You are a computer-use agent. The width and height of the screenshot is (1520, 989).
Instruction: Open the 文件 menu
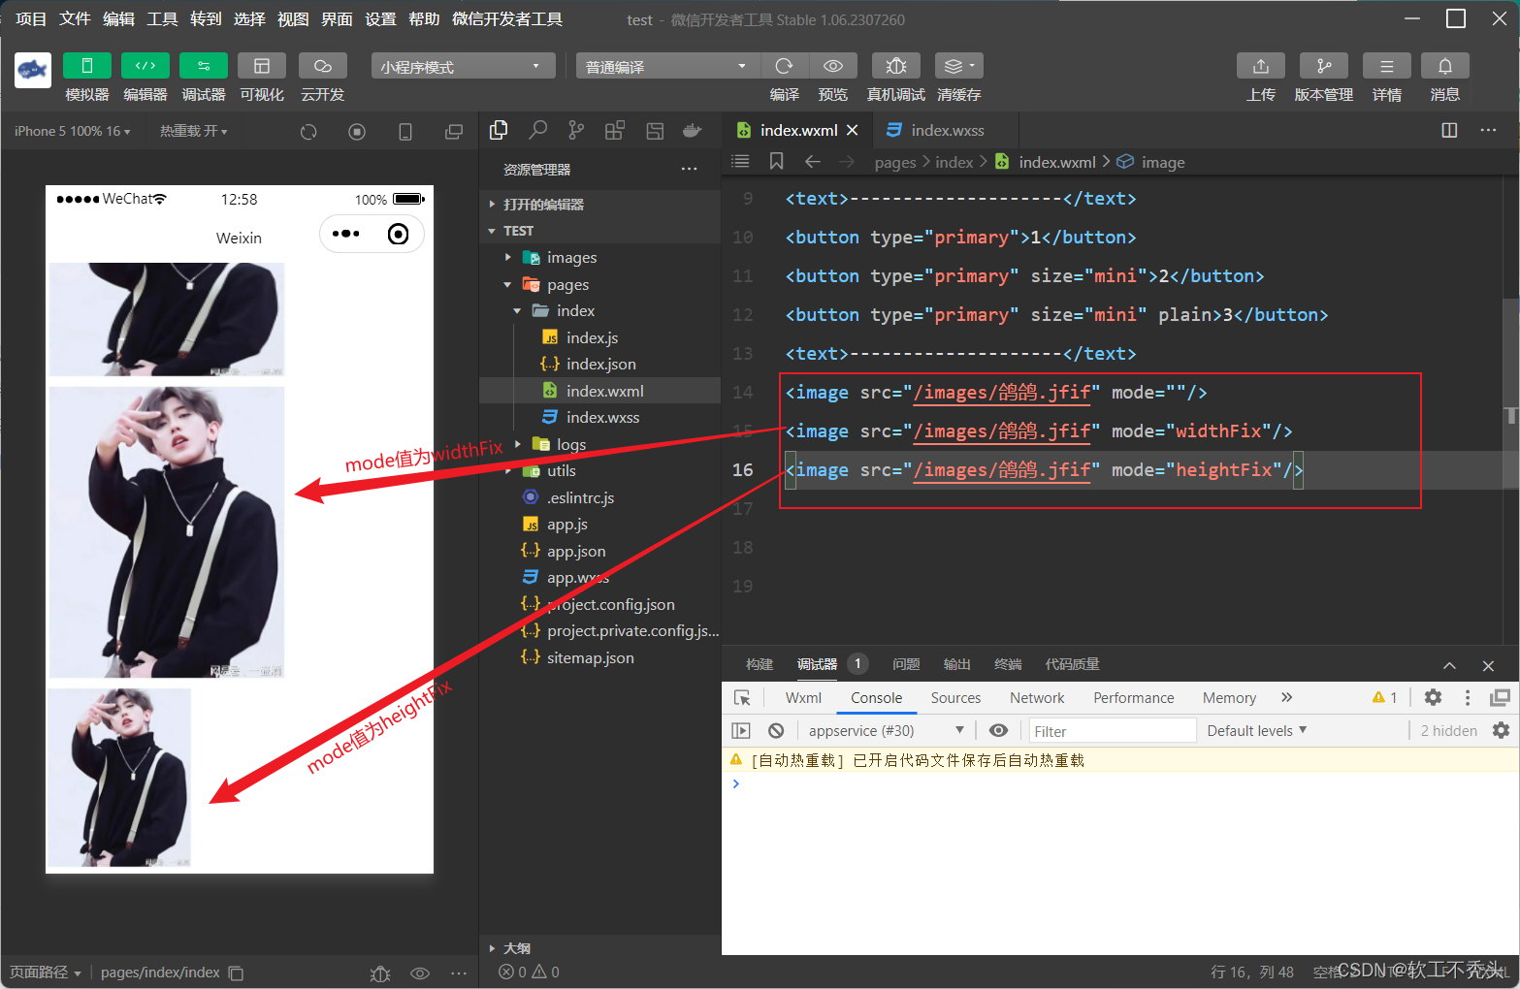(x=75, y=19)
